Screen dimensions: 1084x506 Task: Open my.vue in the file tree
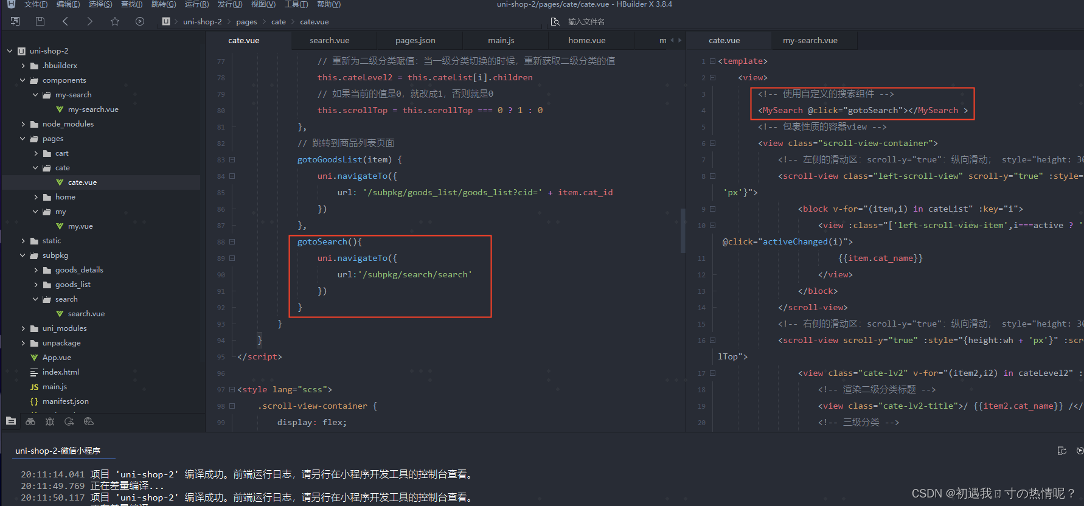(x=80, y=226)
